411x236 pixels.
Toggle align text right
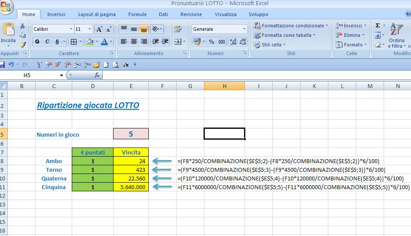pyautogui.click(x=144, y=42)
